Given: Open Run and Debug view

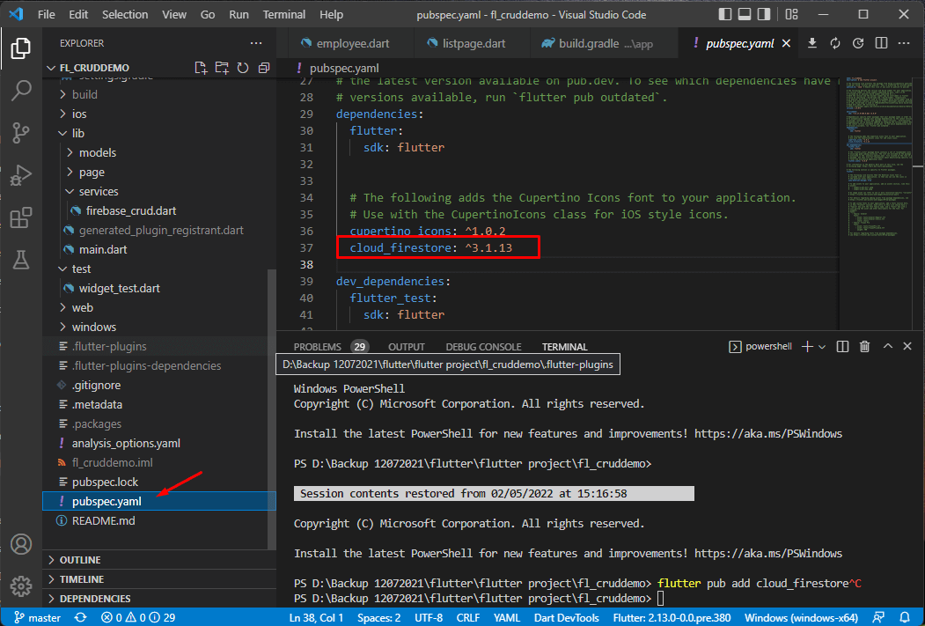Looking at the screenshot, I should tap(20, 175).
